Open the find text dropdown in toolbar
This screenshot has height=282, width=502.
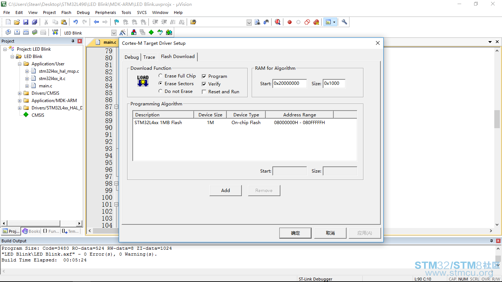pos(249,22)
